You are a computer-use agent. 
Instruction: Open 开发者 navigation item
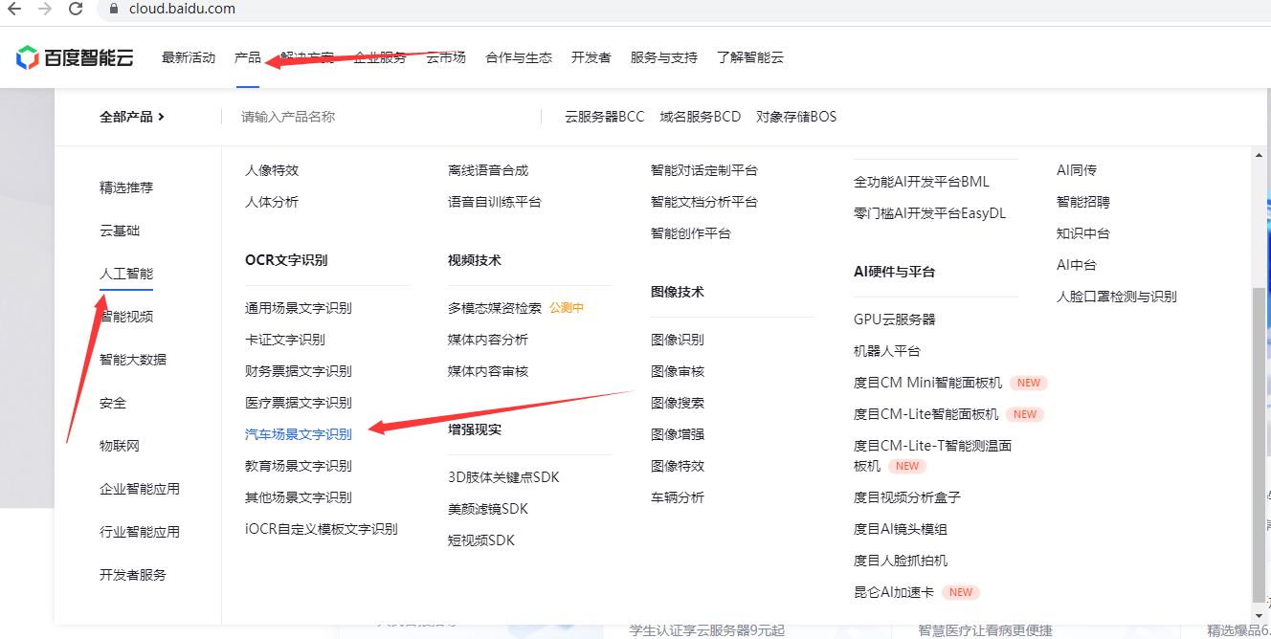(591, 57)
